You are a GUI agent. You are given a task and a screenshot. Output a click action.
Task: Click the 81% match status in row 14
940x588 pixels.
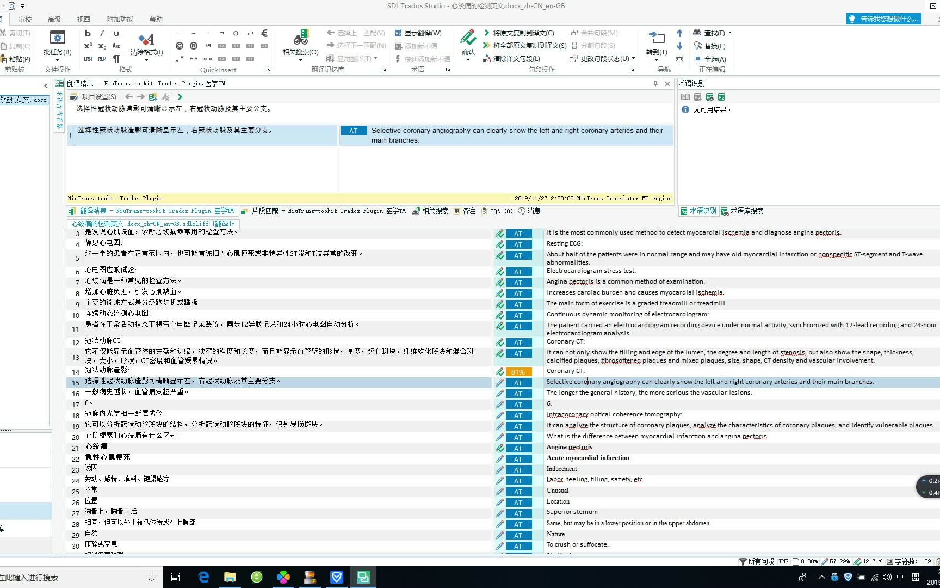pos(518,372)
